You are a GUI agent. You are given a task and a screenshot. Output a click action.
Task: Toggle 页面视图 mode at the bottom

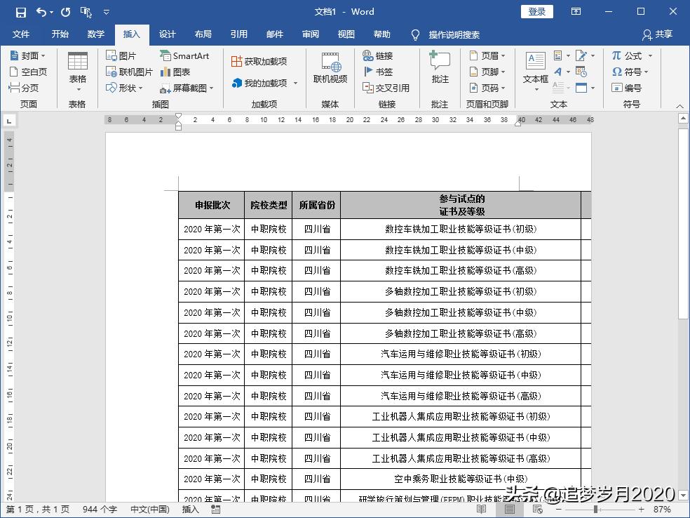click(509, 510)
